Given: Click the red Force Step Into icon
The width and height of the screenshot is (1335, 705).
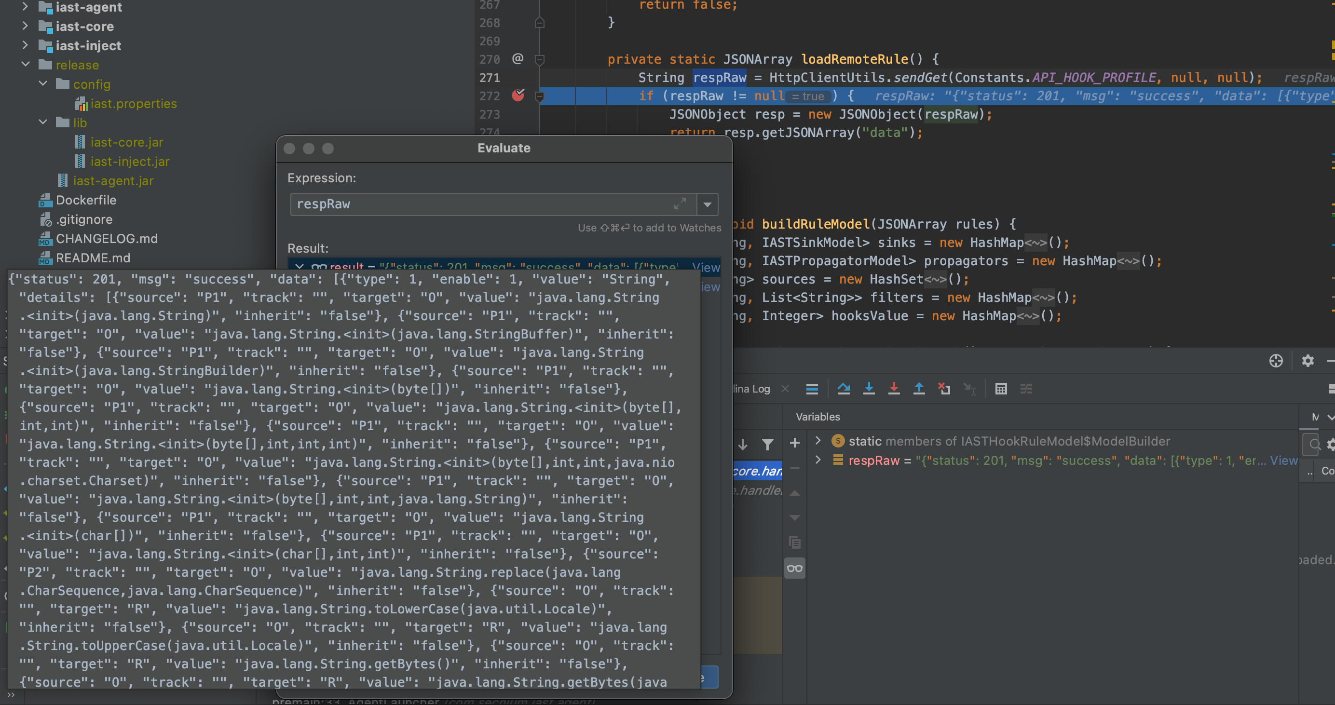Looking at the screenshot, I should pos(893,389).
